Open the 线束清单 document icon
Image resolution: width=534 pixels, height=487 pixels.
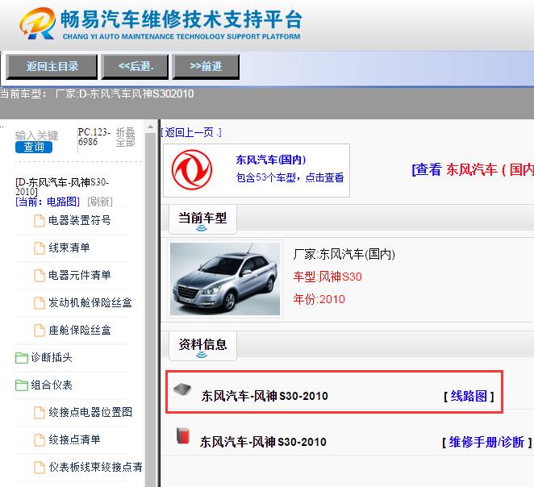40,248
